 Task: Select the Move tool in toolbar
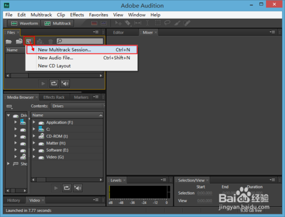point(119,23)
